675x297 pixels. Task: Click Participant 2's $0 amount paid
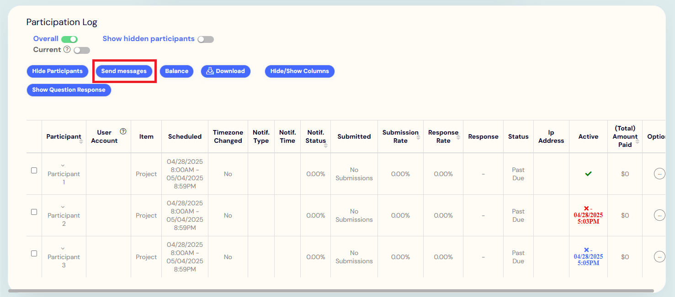(x=625, y=215)
